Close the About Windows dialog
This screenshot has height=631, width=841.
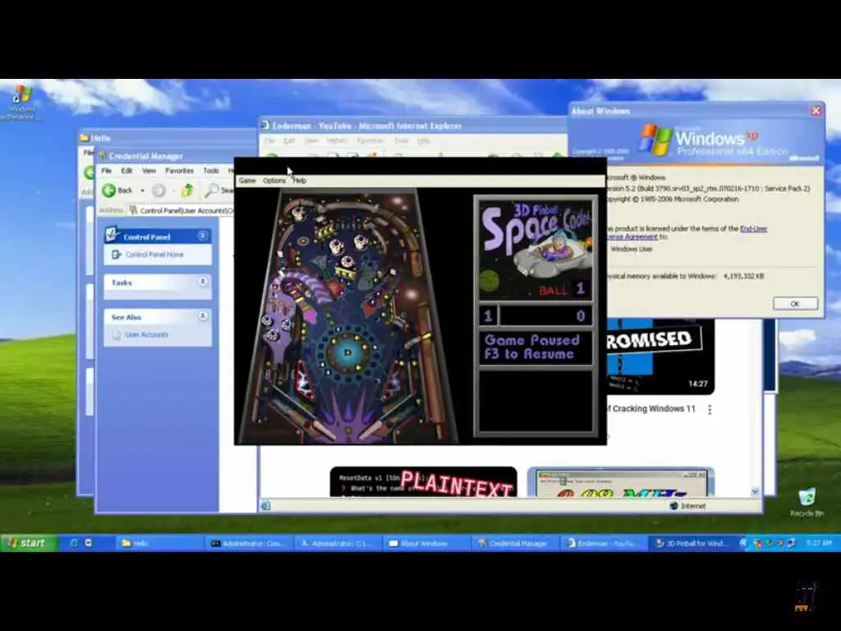pos(816,111)
